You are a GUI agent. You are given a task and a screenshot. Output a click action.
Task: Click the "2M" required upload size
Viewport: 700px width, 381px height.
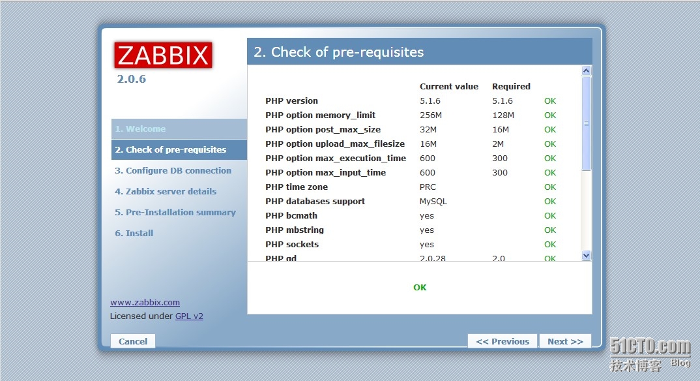[498, 144]
